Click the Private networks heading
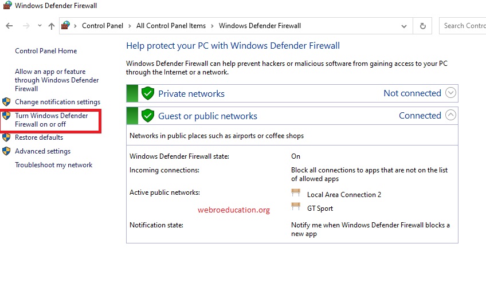 (x=191, y=93)
